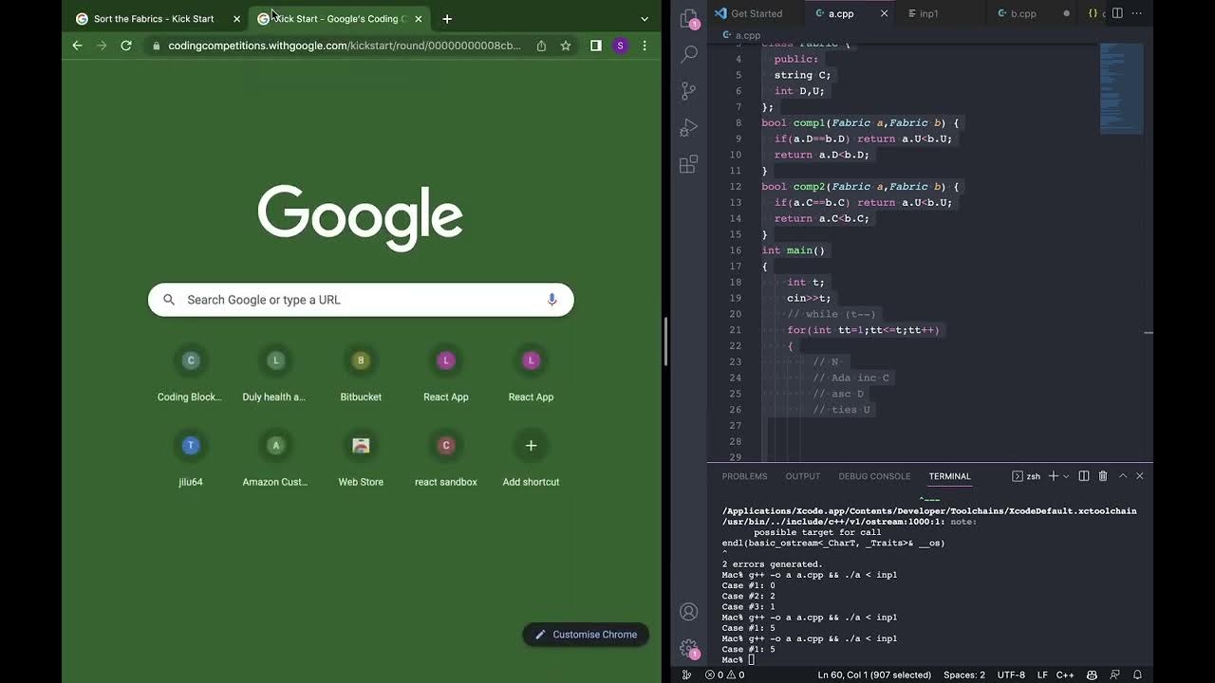The height and width of the screenshot is (683, 1215).
Task: Go back in Chrome
Action: (78, 46)
